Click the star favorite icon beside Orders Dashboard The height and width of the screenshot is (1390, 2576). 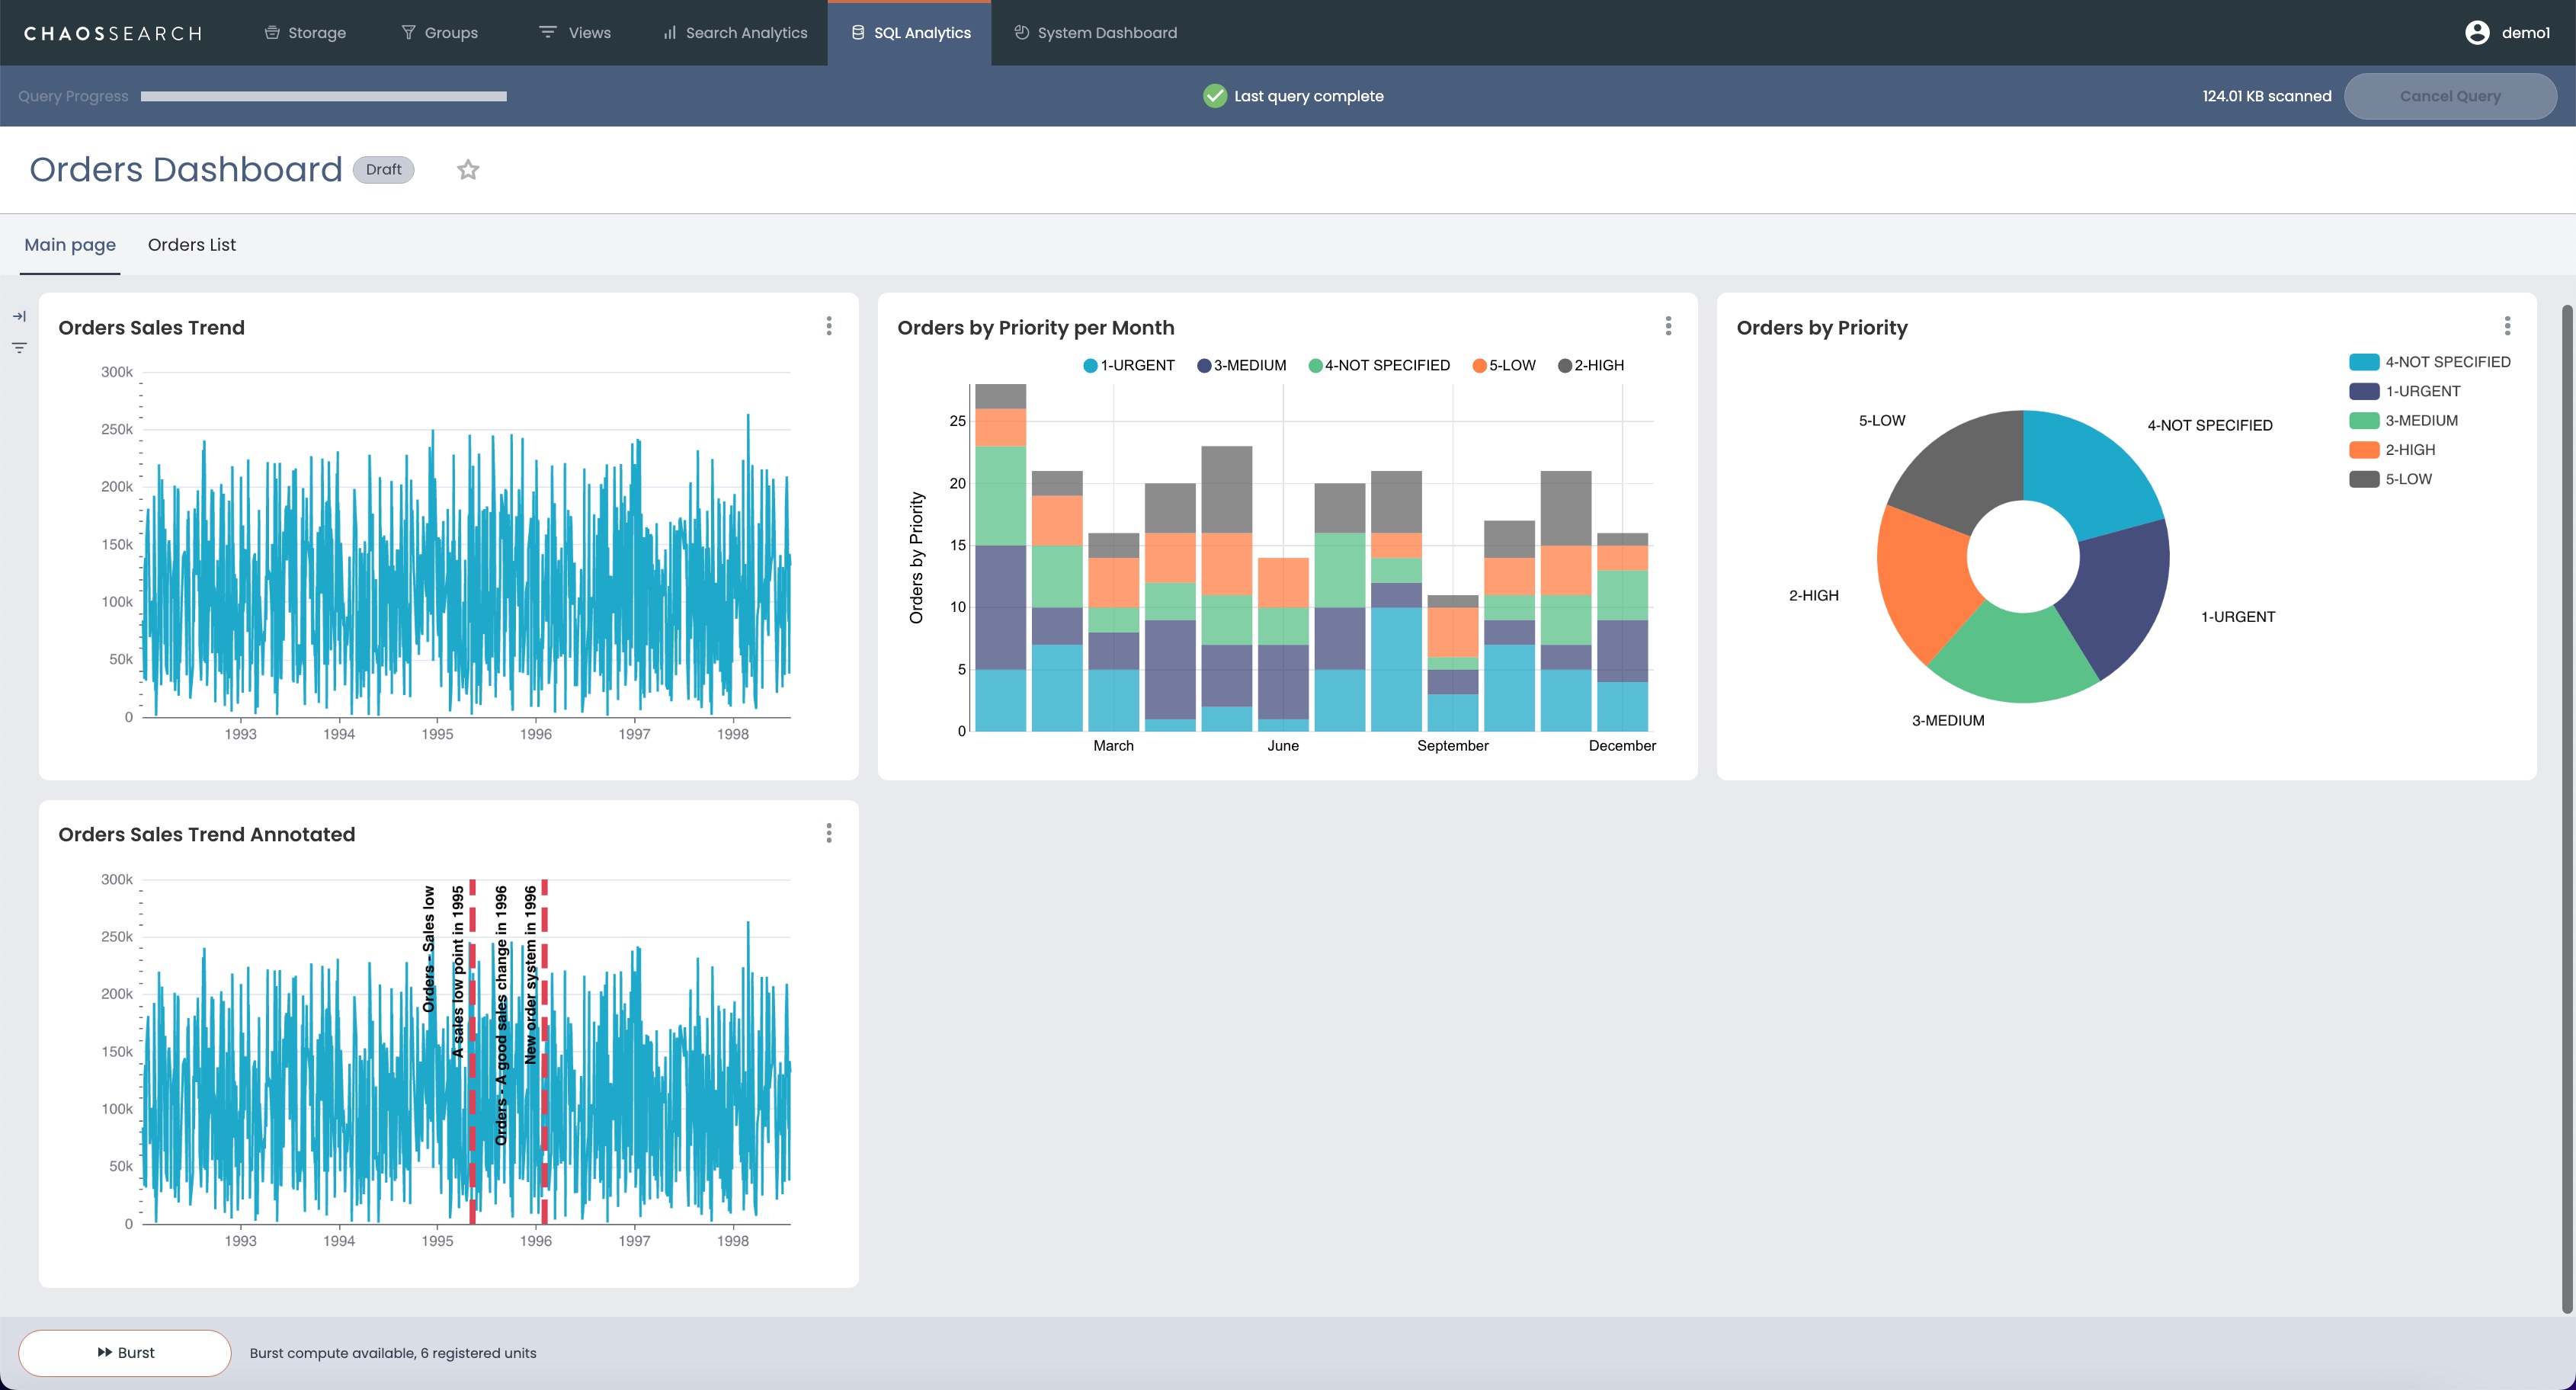[468, 170]
